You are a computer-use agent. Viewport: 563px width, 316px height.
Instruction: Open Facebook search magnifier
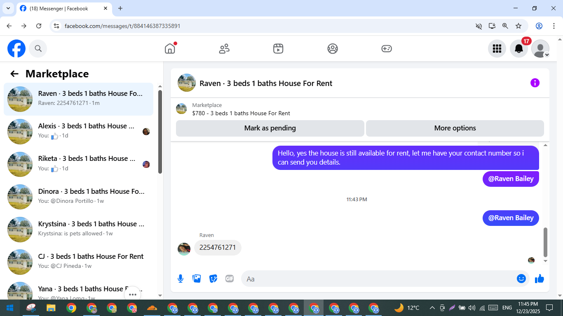point(38,49)
